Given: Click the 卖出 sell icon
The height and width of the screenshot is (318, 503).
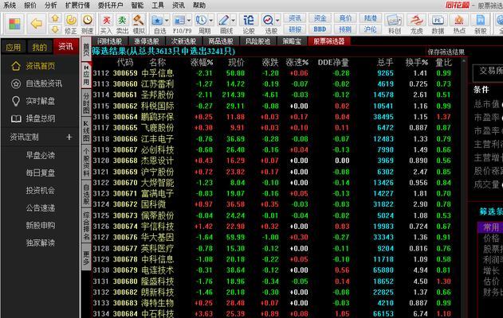Looking at the screenshot, I should 122,20.
